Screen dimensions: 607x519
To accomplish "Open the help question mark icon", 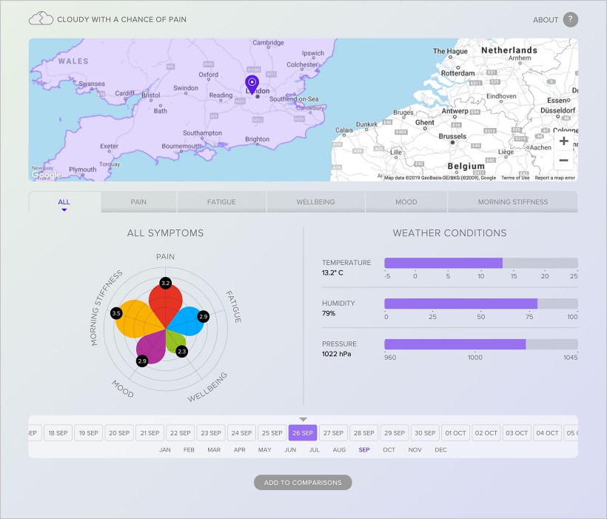I will tap(570, 19).
